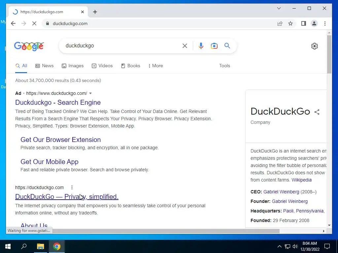This screenshot has width=338, height=253.
Task: Open the notification center icon
Action: click(327, 246)
